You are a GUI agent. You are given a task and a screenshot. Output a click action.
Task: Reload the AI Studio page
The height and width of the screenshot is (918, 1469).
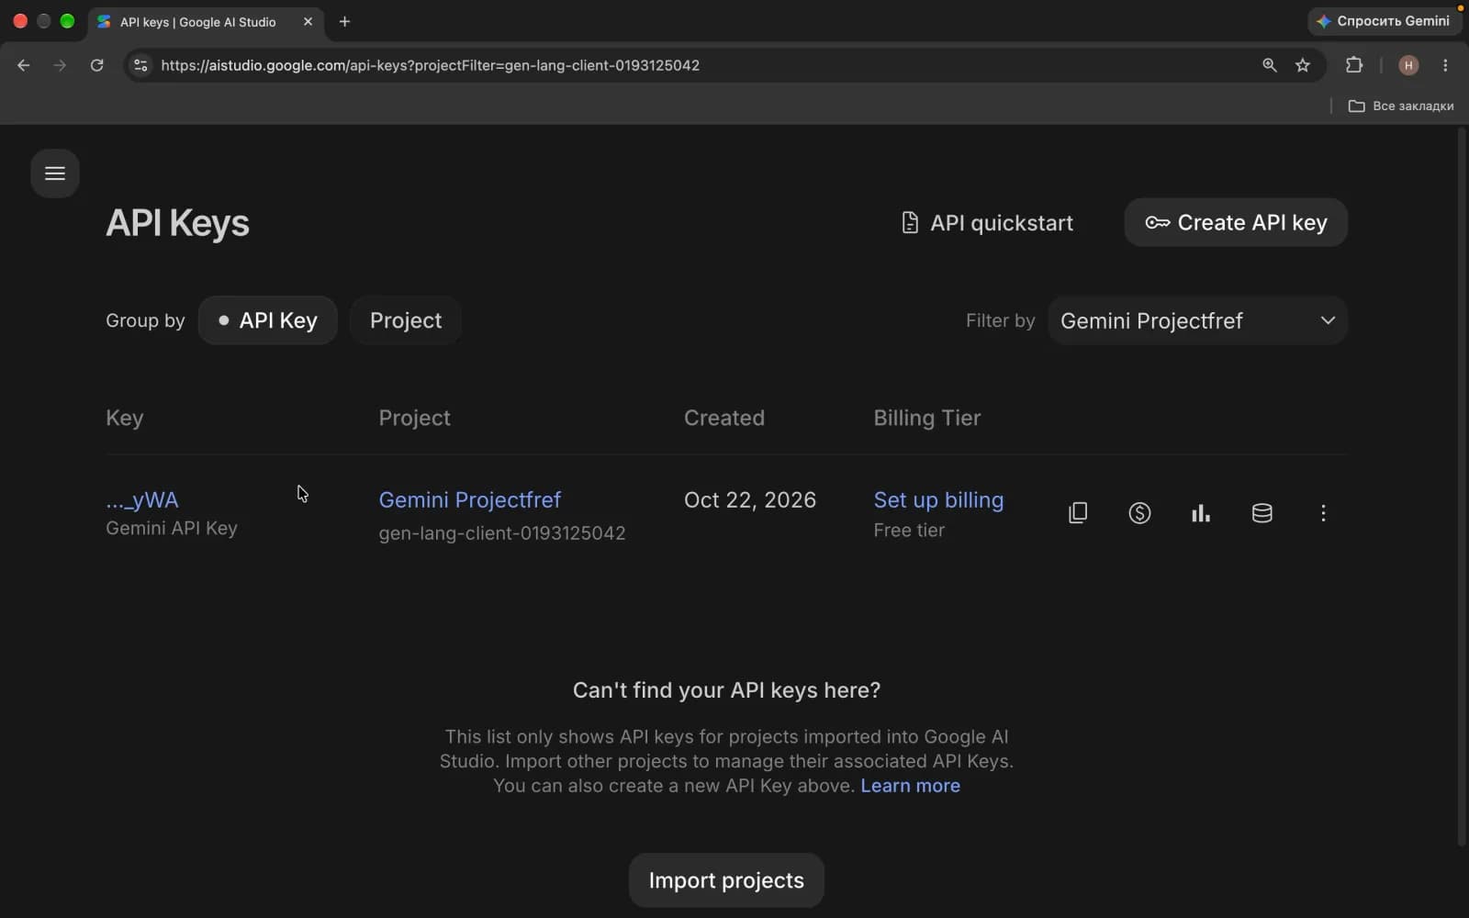96,65
